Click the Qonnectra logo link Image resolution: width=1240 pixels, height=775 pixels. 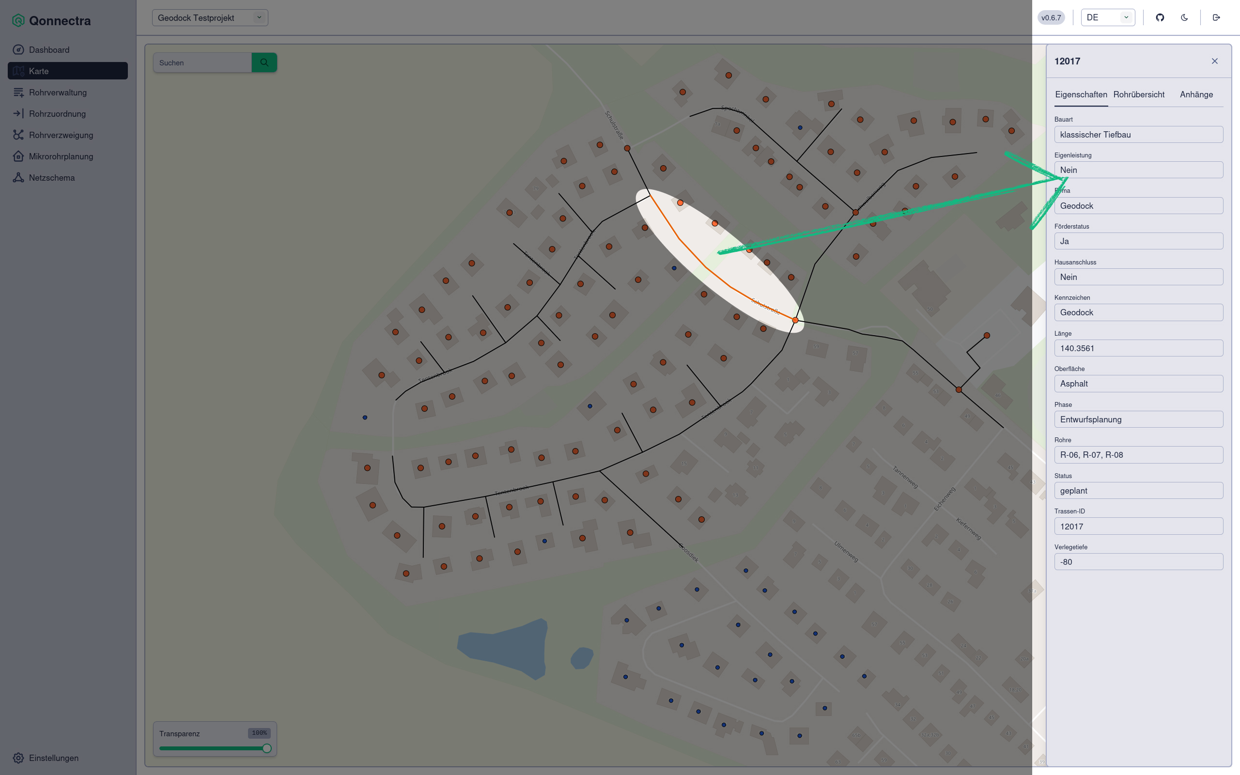pyautogui.click(x=51, y=20)
